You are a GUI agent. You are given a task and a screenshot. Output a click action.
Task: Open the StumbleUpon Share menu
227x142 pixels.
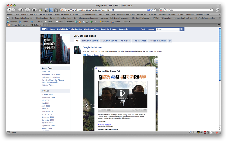(49, 22)
